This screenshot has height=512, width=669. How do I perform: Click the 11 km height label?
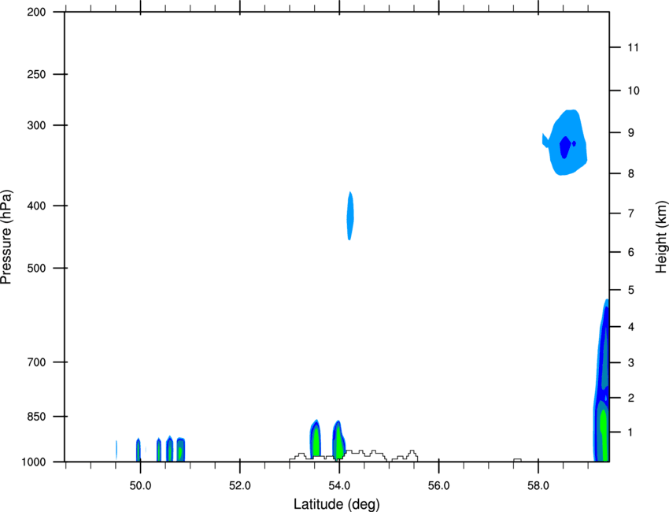[634, 47]
